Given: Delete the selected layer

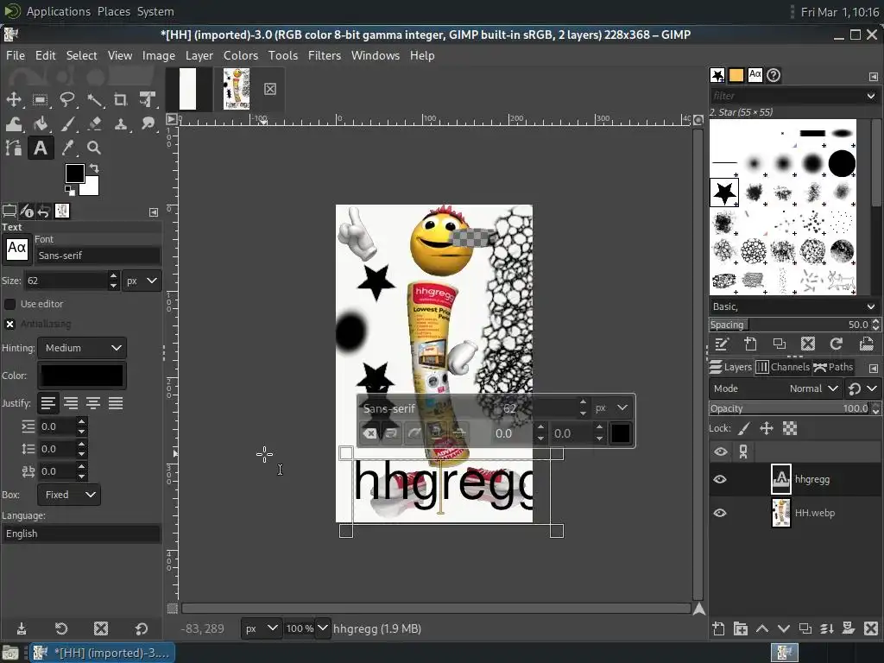Looking at the screenshot, I should [x=870, y=628].
